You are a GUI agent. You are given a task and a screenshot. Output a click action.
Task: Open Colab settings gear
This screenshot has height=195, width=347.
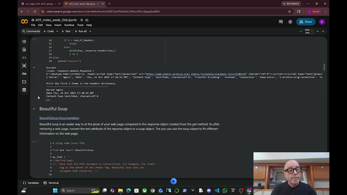(290, 22)
